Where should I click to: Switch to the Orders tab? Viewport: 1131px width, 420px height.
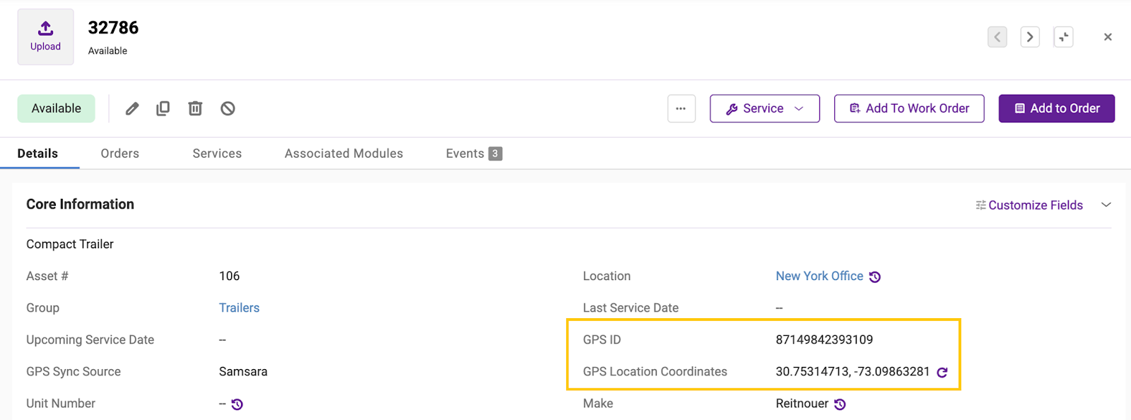pos(120,153)
